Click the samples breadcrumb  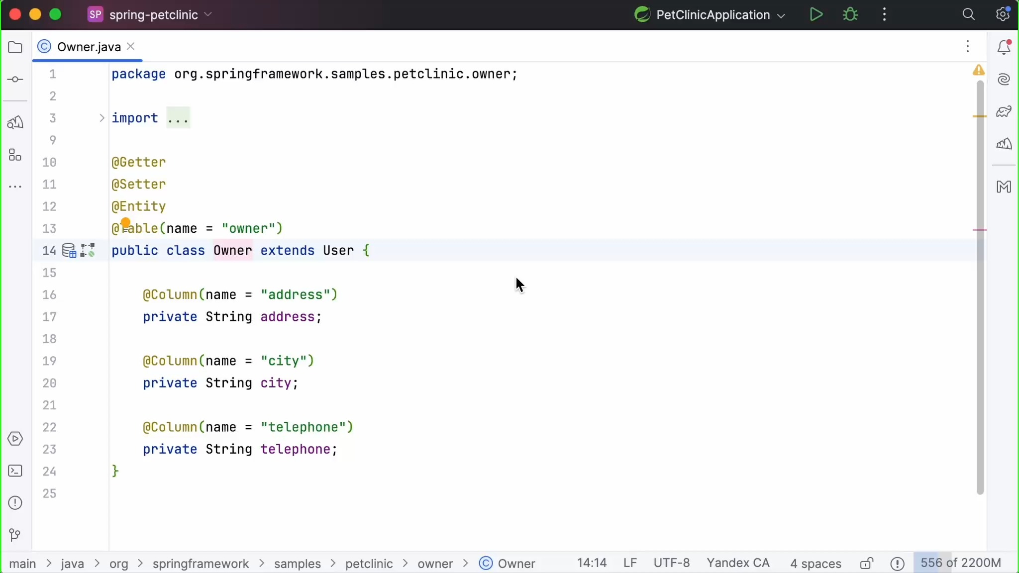(x=298, y=564)
